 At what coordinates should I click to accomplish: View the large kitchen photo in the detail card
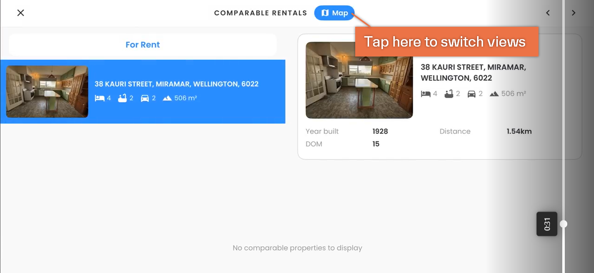(359, 80)
